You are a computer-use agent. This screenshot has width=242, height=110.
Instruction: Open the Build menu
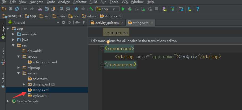coord(94,2)
